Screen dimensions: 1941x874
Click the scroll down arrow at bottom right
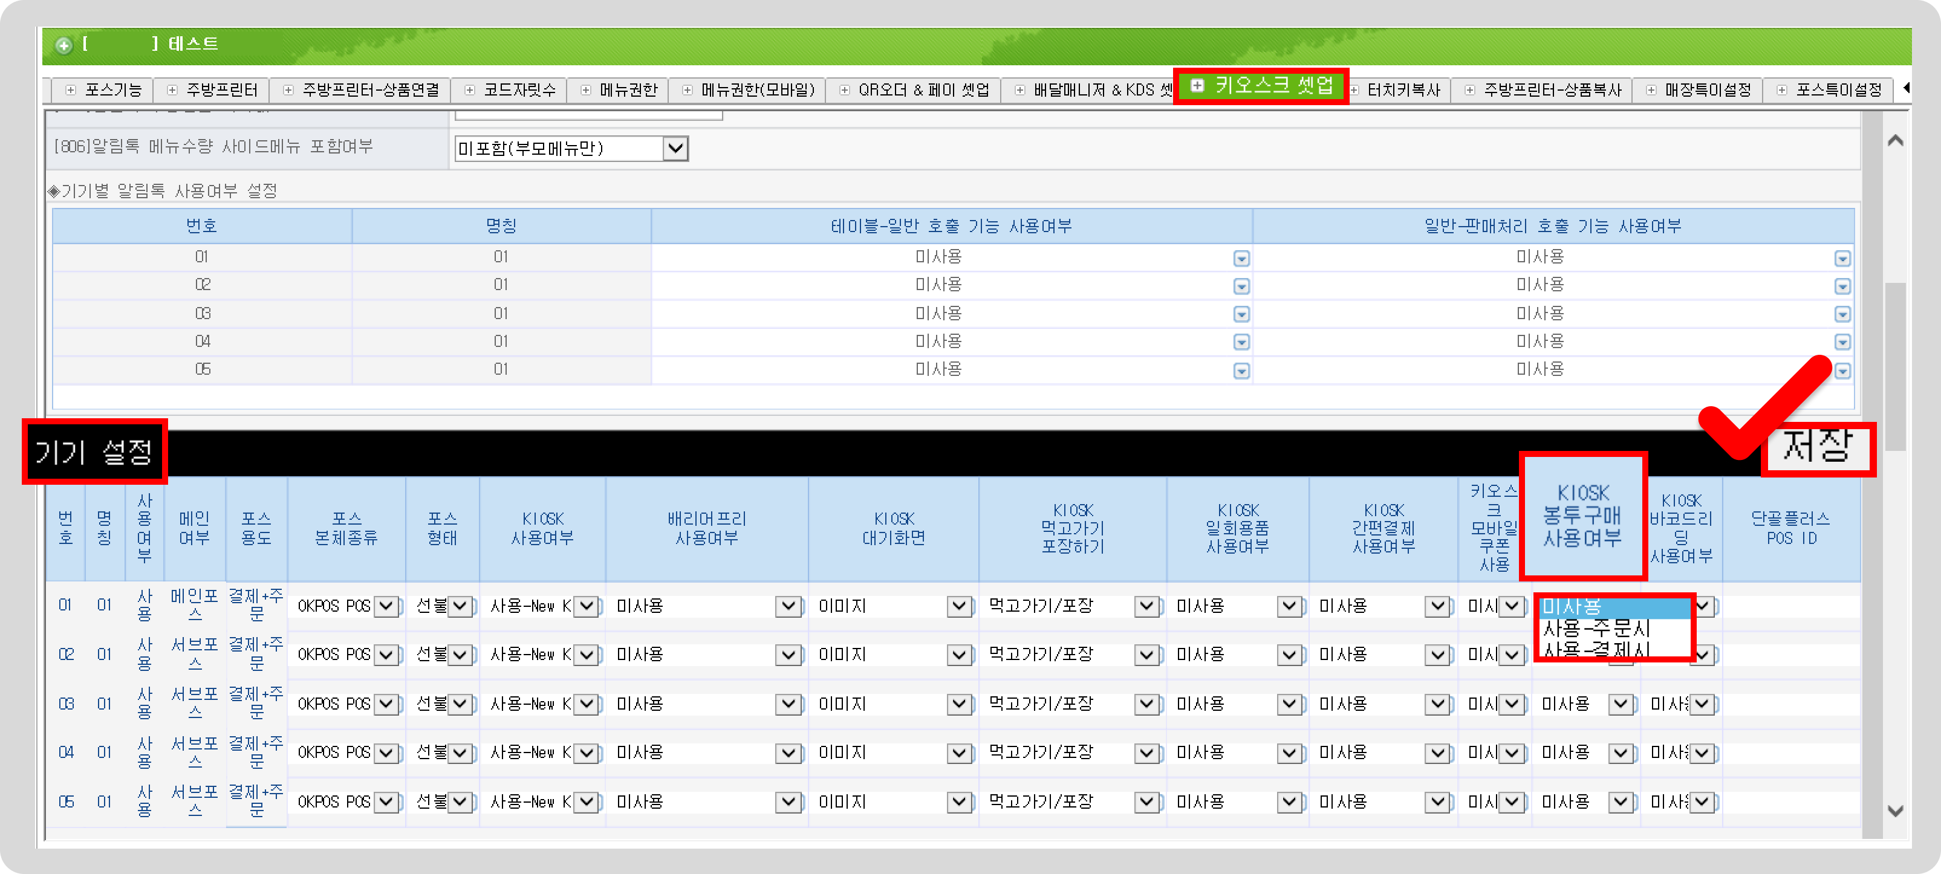(1895, 812)
